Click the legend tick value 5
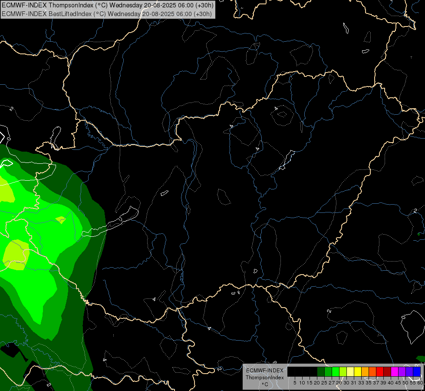 coord(295,383)
